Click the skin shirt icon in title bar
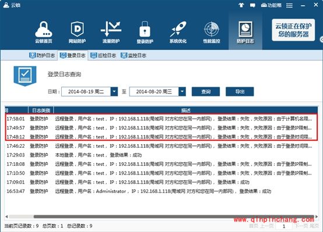 241,5
